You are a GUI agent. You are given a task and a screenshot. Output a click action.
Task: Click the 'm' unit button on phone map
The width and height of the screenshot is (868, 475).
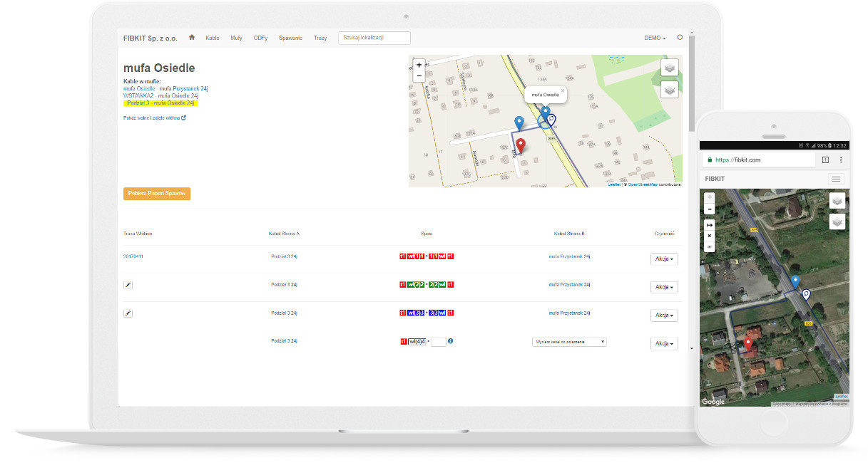(x=709, y=246)
